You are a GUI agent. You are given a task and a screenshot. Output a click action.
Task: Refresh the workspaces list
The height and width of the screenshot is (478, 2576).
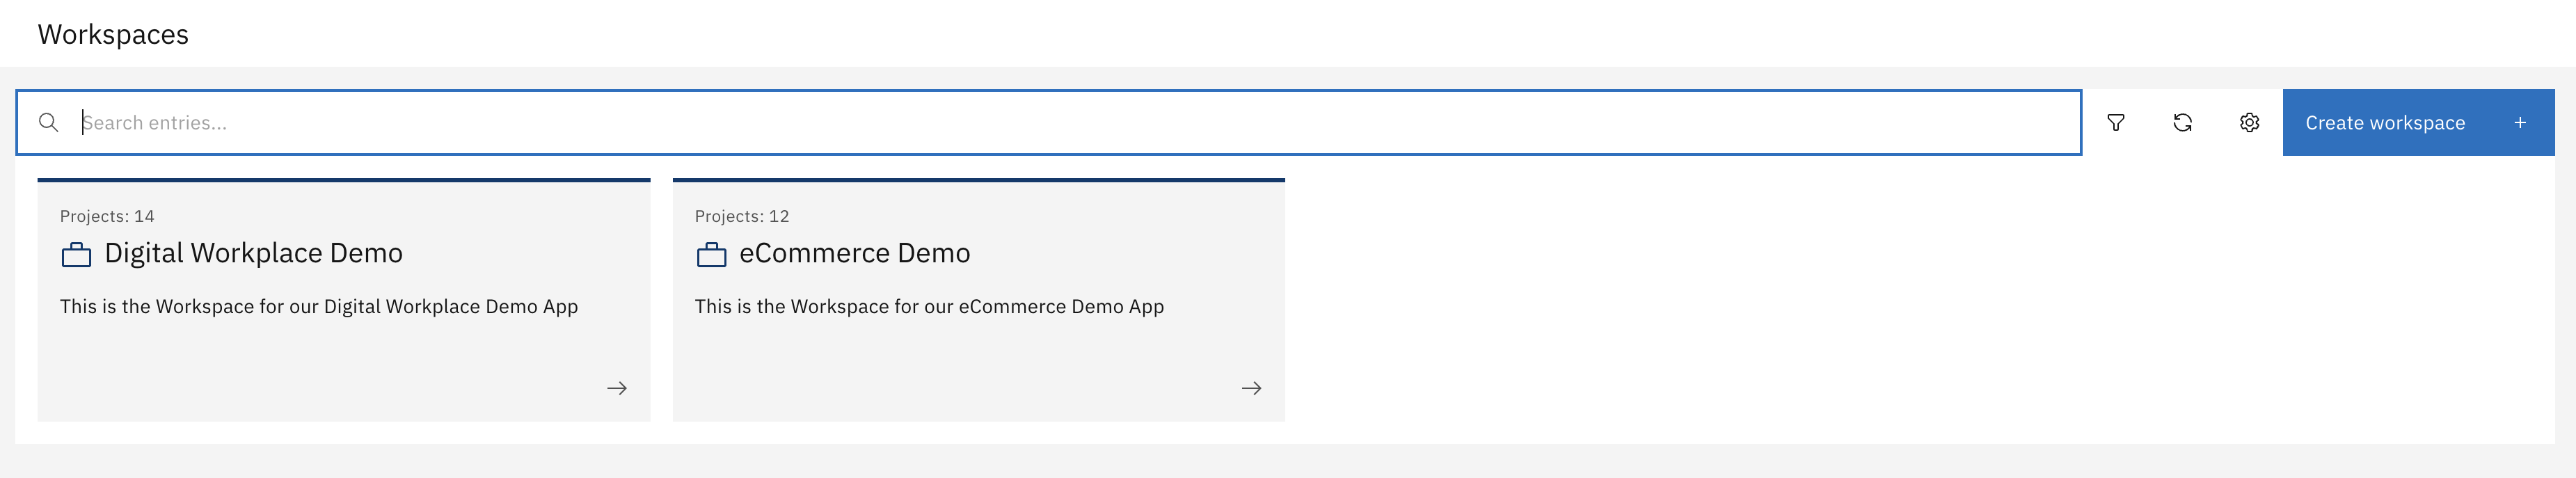coord(2183,123)
